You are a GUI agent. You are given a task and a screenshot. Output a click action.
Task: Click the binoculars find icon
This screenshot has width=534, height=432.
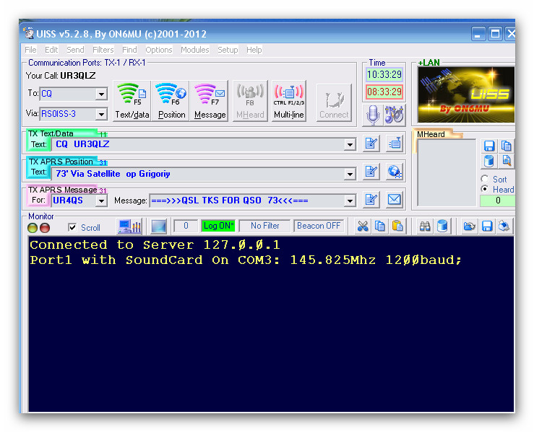[425, 226]
